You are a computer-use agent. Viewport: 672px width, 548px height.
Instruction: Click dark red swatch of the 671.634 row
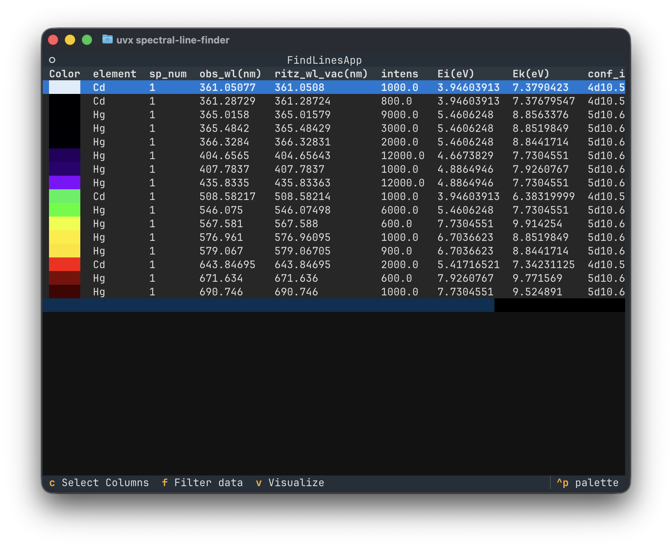click(64, 278)
